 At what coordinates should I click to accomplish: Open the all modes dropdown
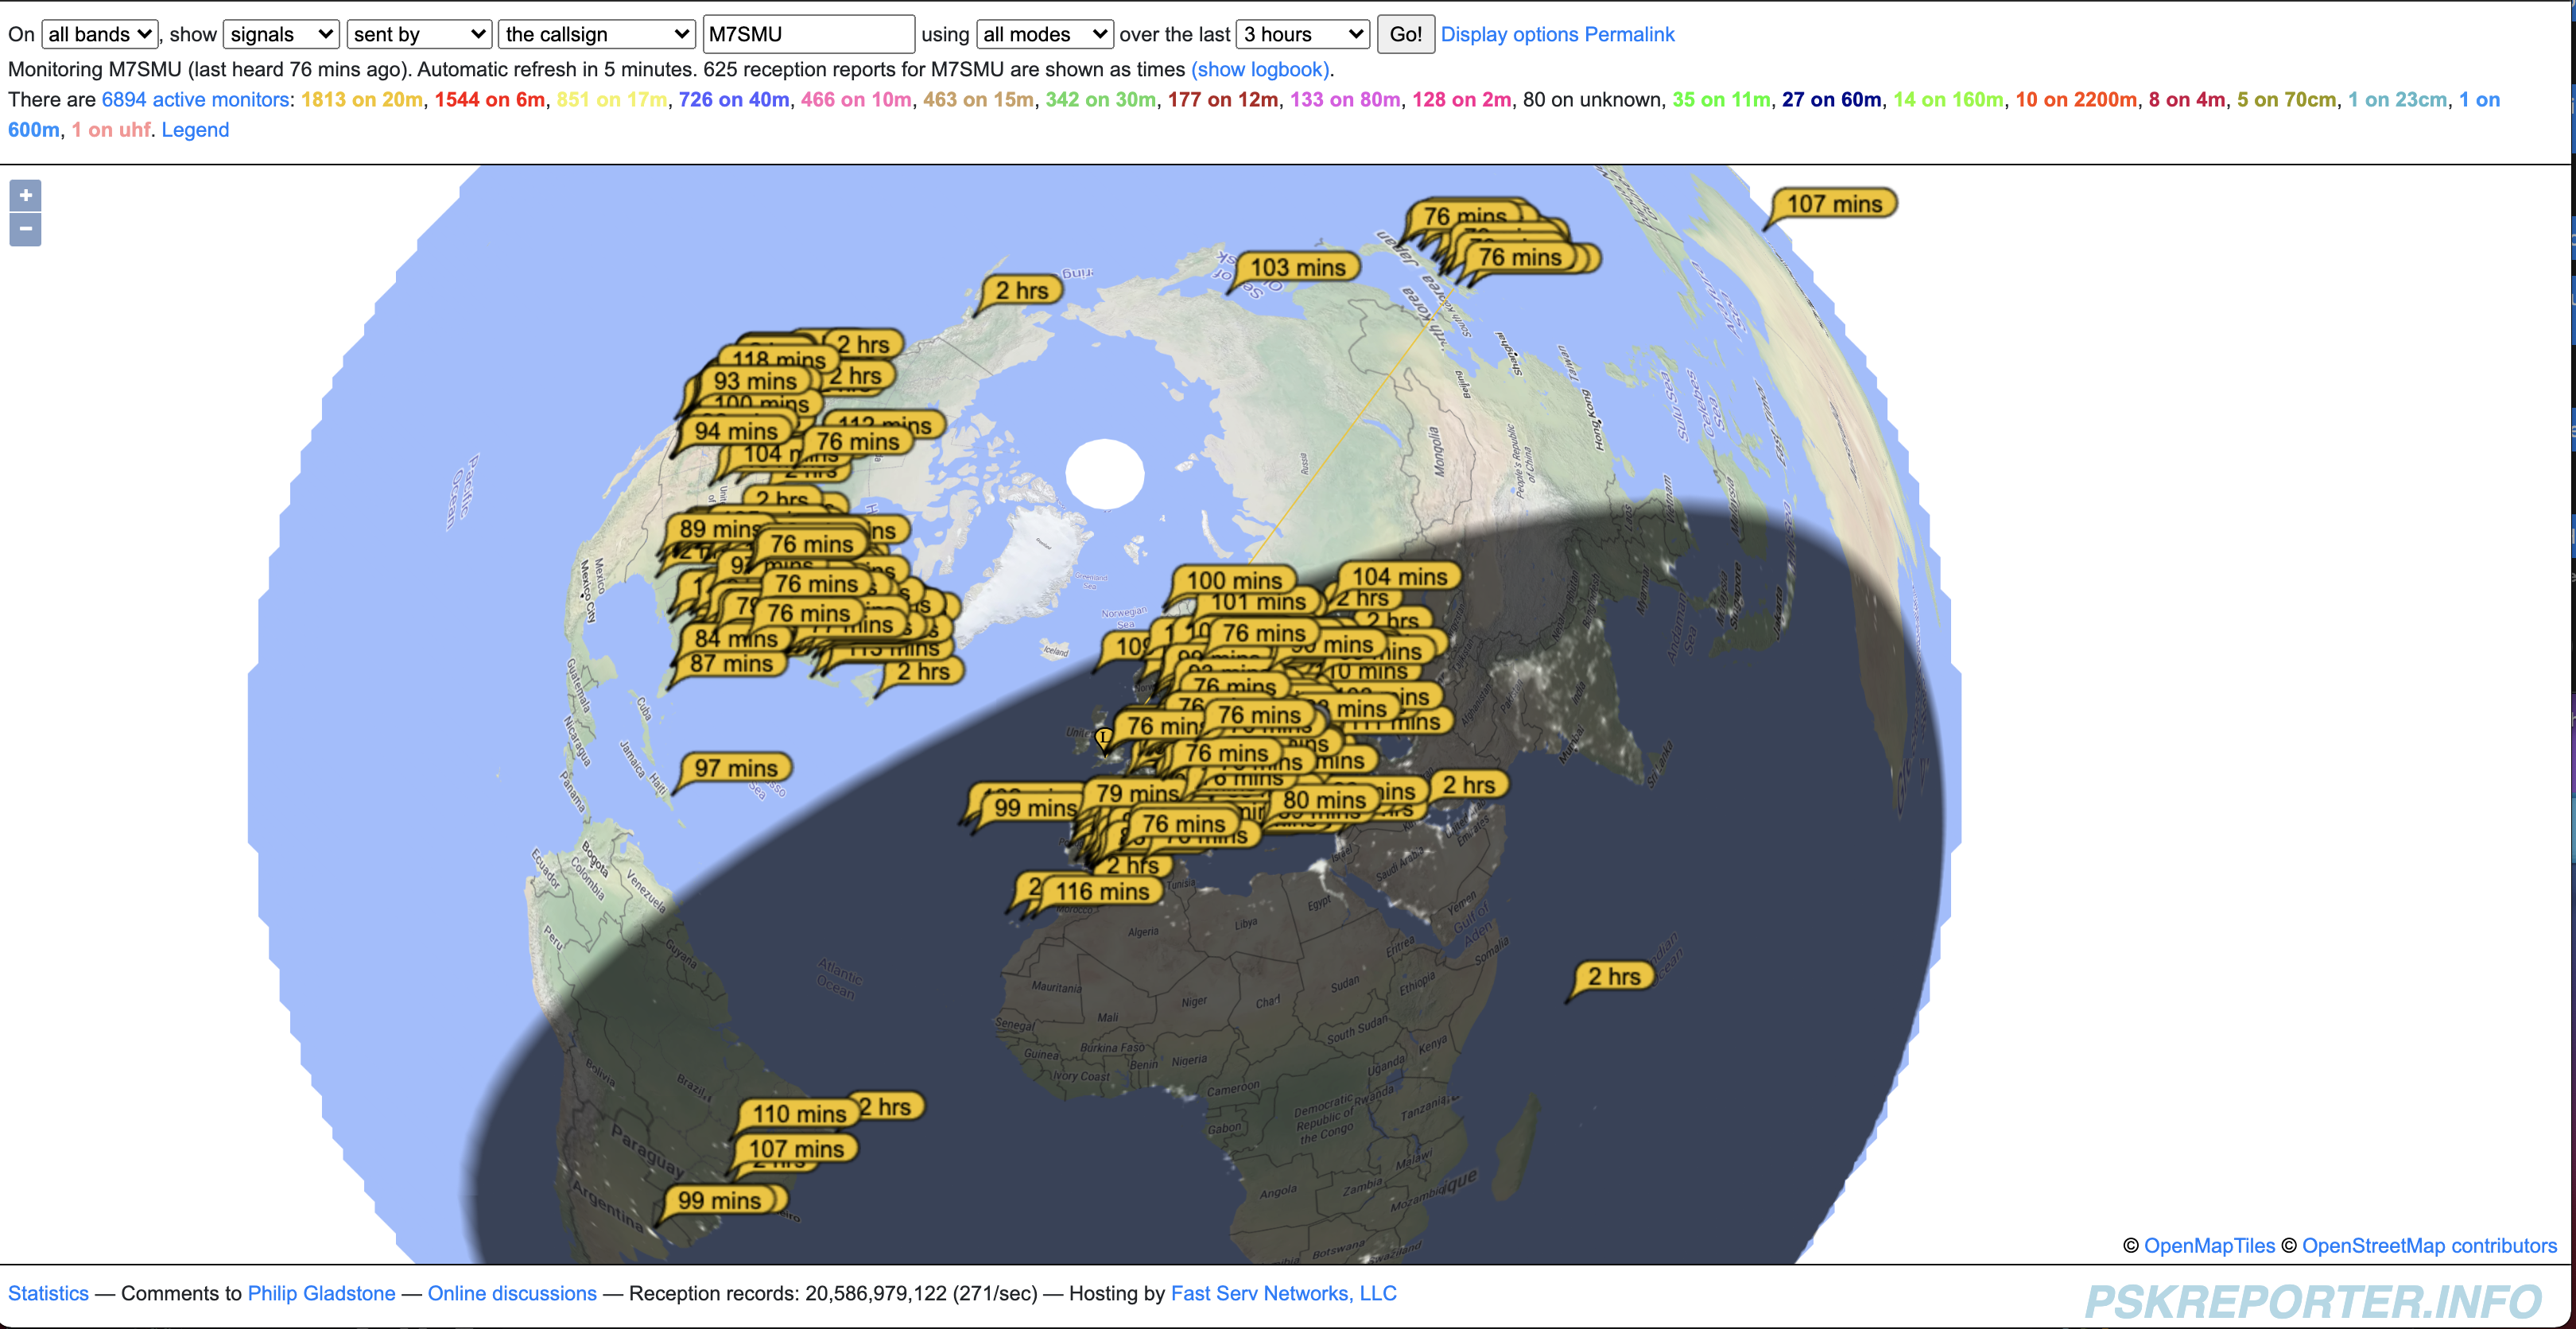tap(1044, 34)
